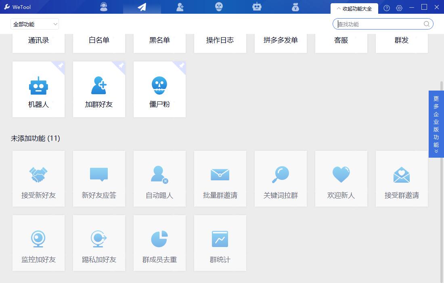This screenshot has height=283, width=444.
Task: Click the vertical scrollbar on the right
Action: tap(441, 162)
